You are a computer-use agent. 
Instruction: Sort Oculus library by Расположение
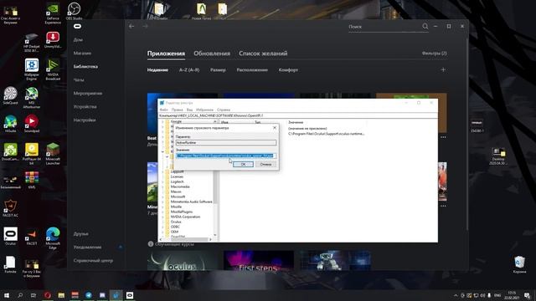[252, 70]
